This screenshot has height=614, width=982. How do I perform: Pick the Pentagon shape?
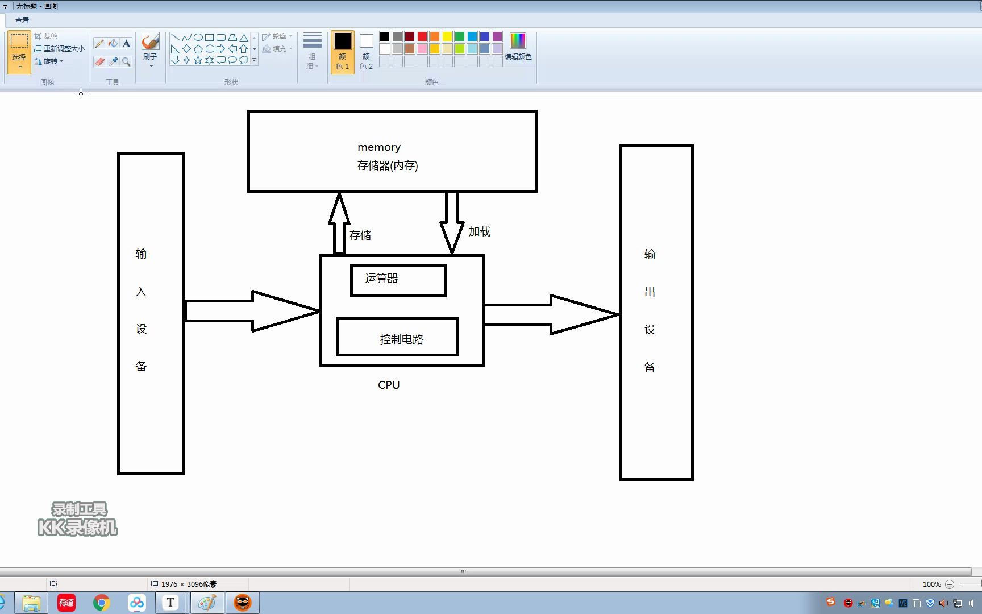[x=198, y=49]
